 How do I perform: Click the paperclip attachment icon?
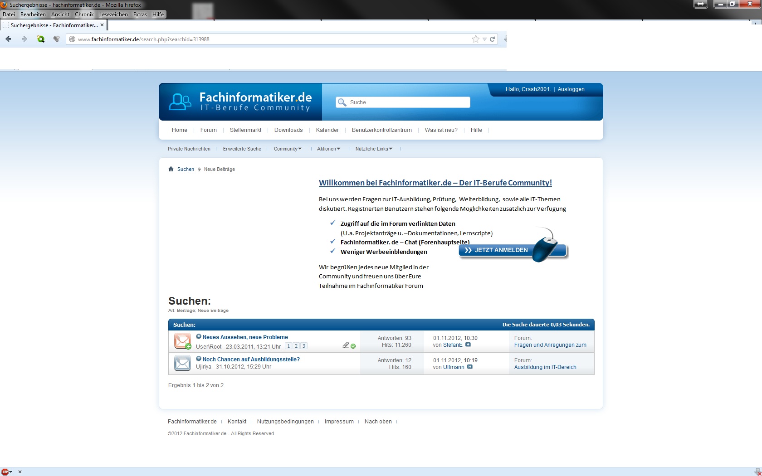(x=346, y=345)
